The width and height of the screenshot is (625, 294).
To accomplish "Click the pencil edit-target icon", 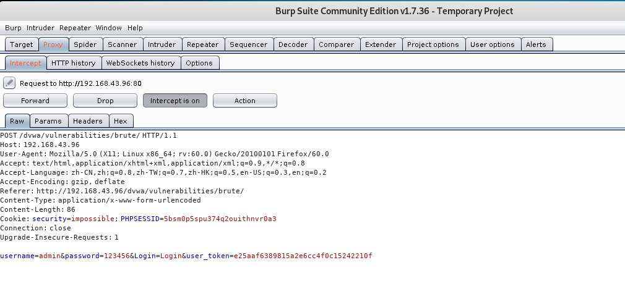I will [x=9, y=83].
